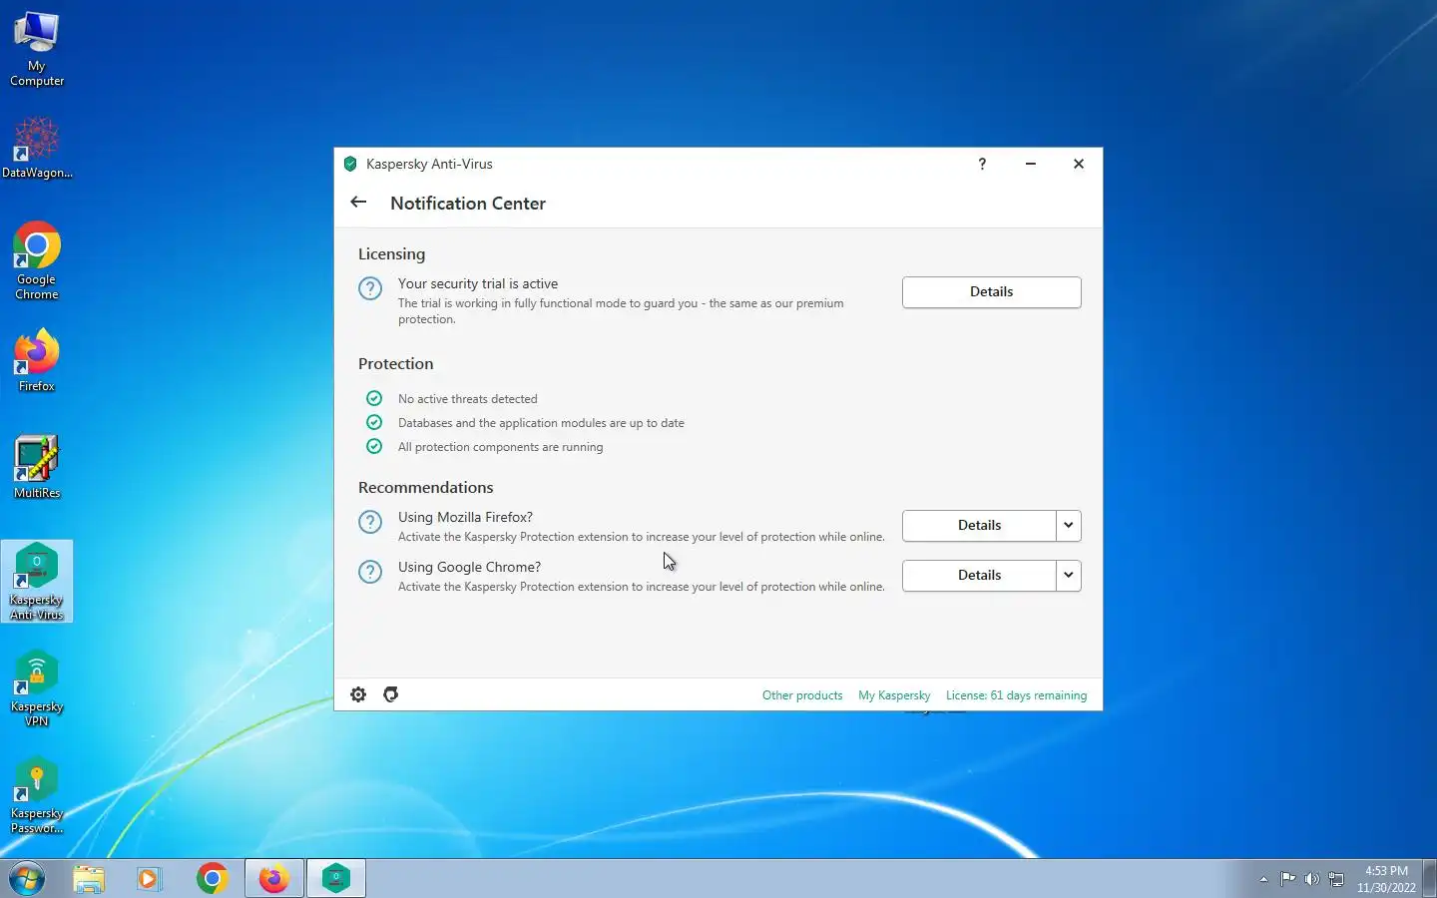Select the MultiRes desktop shortcut
This screenshot has height=898, width=1437.
(37, 467)
